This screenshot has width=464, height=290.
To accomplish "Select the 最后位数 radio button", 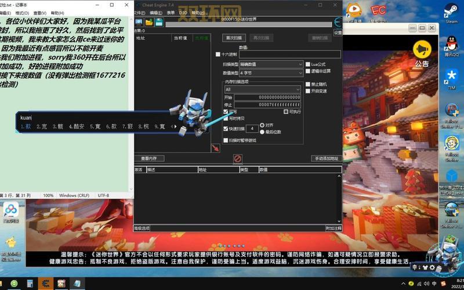I will click(x=262, y=132).
